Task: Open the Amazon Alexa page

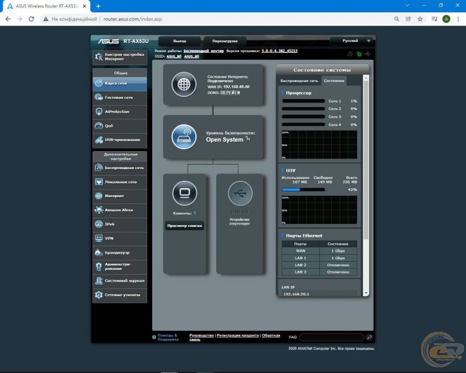Action: pos(120,210)
